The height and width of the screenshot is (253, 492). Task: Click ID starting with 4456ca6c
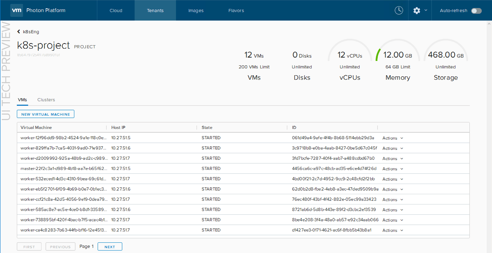(x=334, y=168)
